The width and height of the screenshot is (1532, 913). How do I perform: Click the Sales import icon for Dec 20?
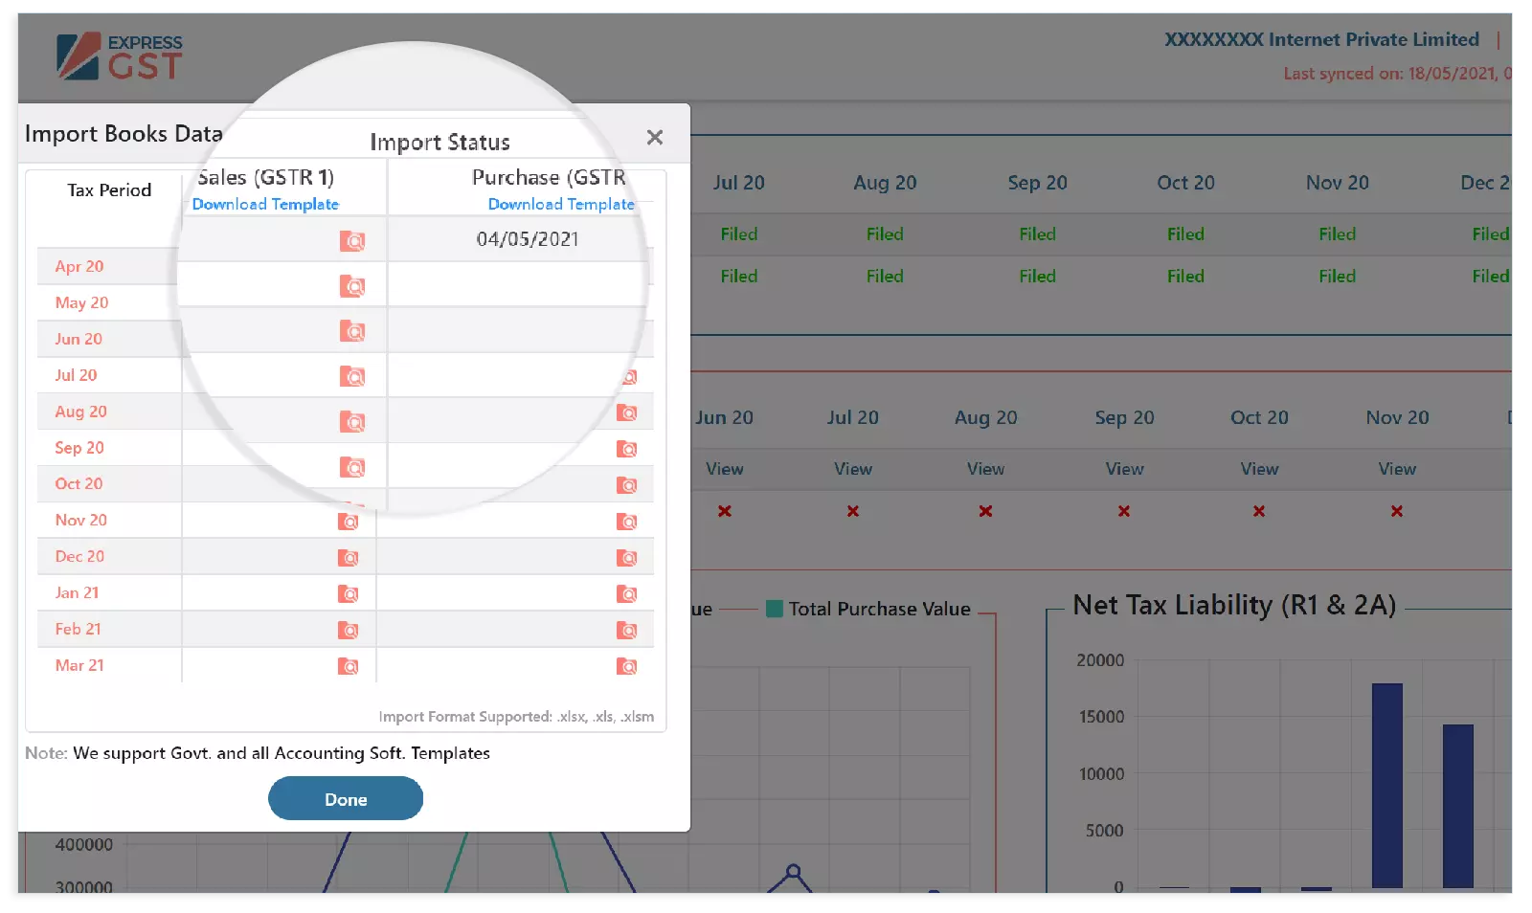coord(349,558)
